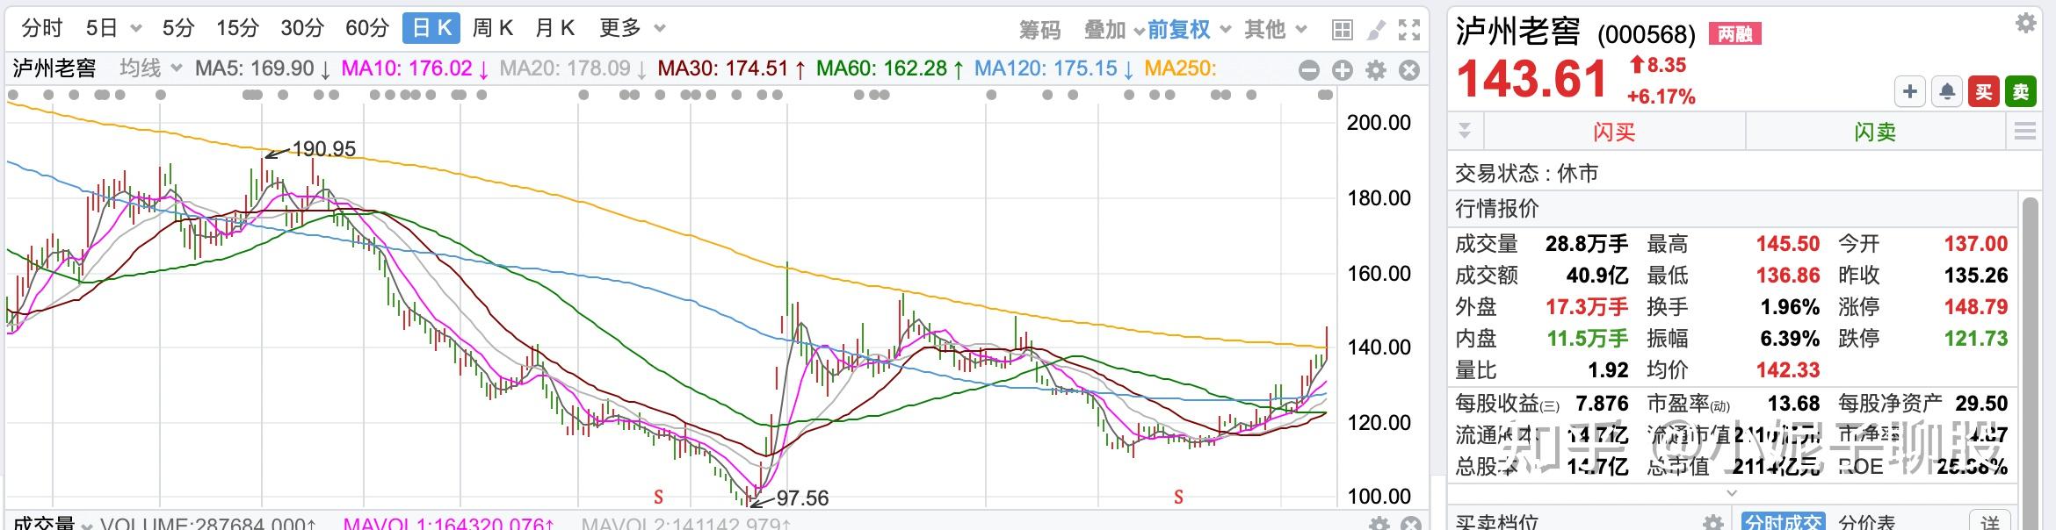Open the chart grid layout icon

pos(1342,30)
